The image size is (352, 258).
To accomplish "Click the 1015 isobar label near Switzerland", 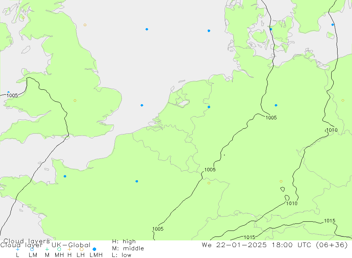I will [250, 237].
